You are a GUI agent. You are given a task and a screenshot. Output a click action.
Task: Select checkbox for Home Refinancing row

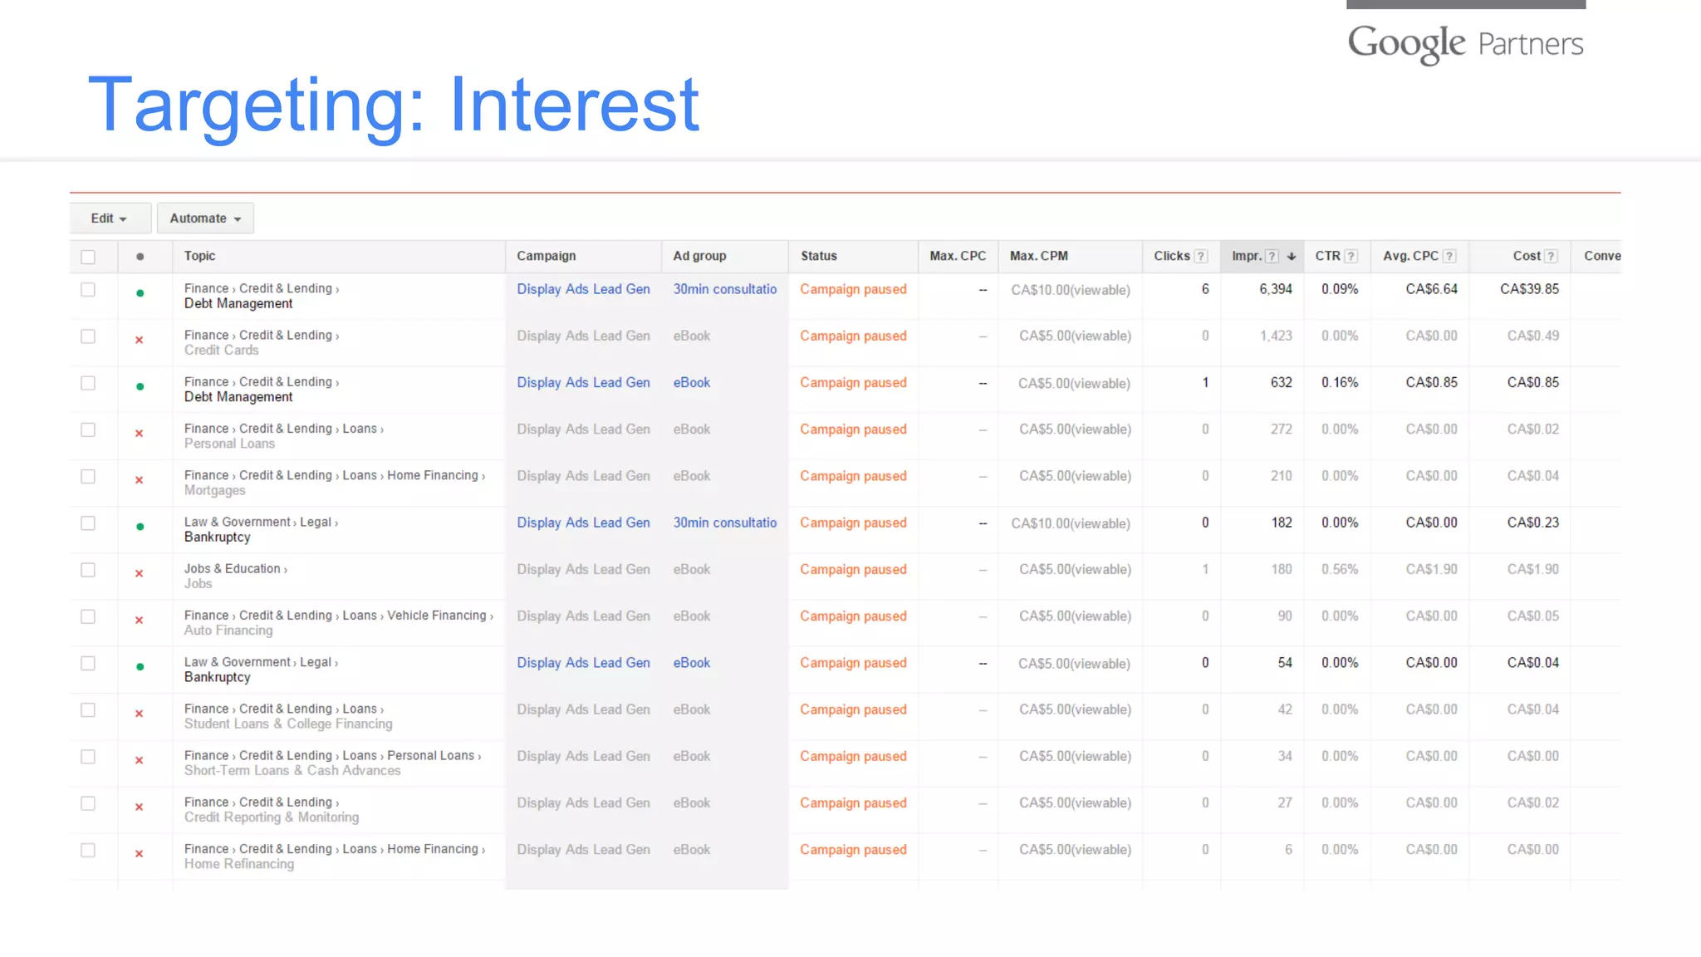point(88,850)
